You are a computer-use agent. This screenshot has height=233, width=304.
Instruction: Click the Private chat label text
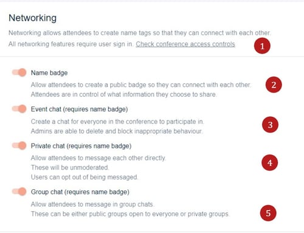coord(81,146)
